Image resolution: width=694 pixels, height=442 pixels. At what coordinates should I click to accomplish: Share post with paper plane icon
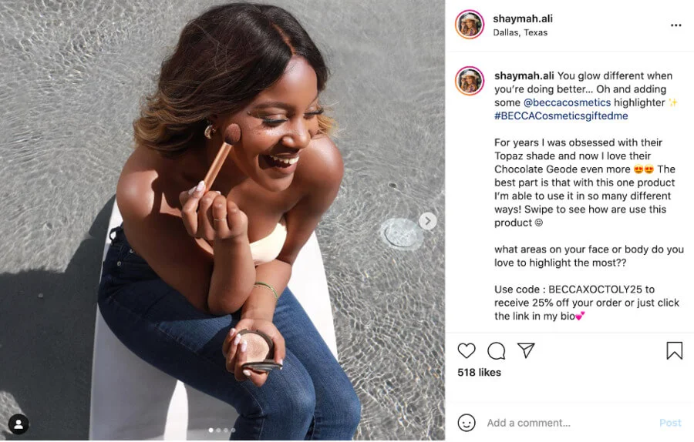526,350
